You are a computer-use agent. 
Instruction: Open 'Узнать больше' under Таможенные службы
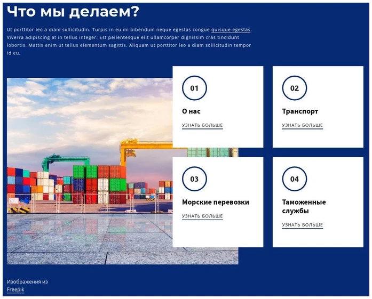point(303,225)
